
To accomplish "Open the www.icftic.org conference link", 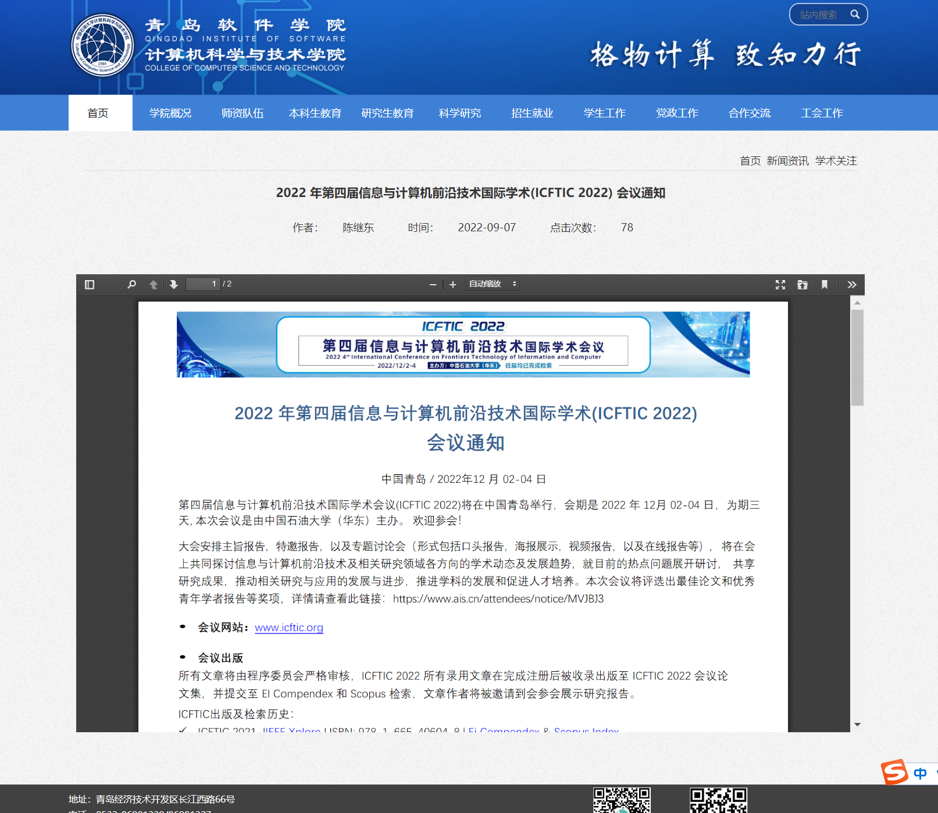I will point(289,628).
